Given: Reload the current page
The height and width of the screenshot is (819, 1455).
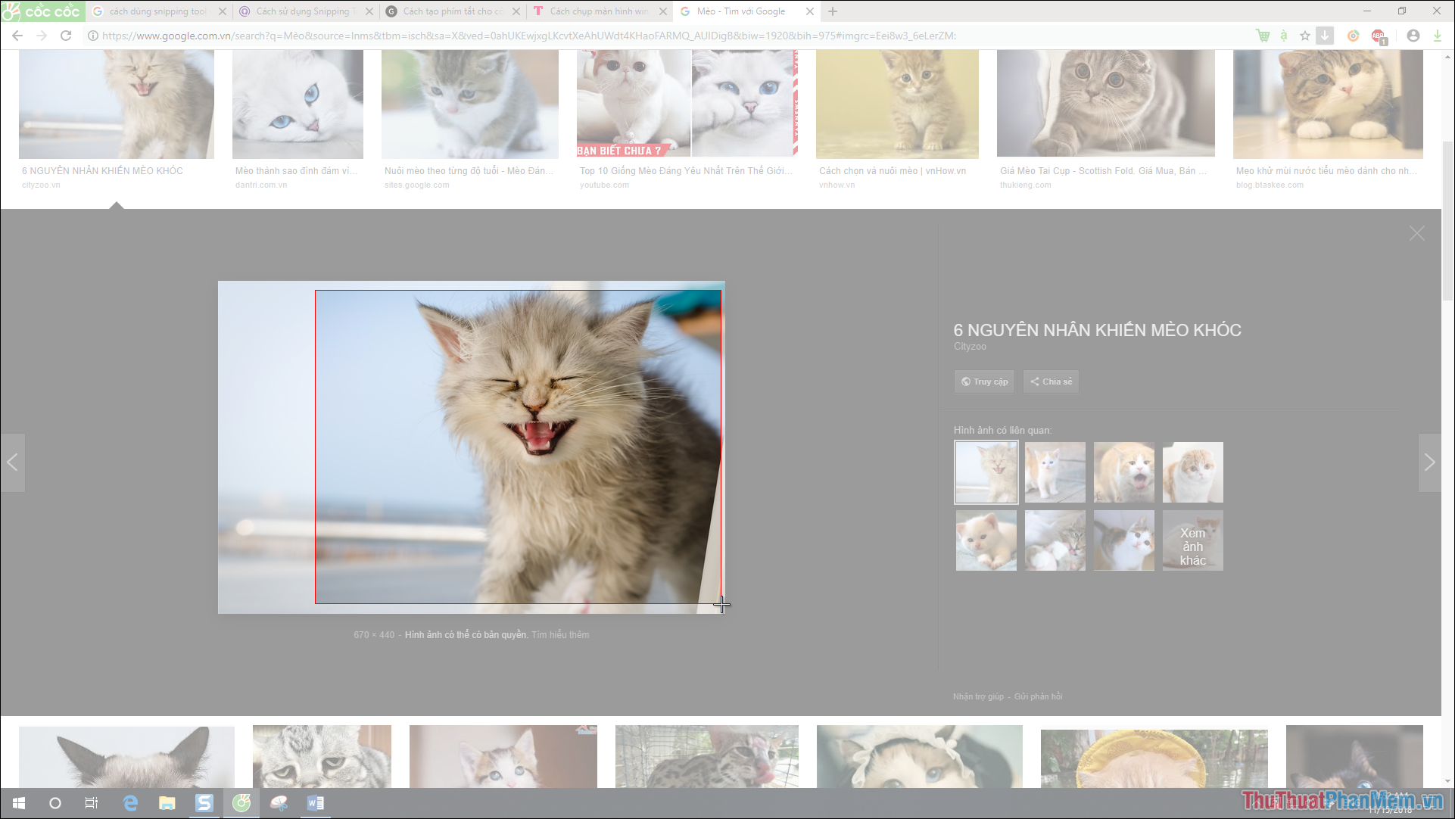Looking at the screenshot, I should [67, 35].
